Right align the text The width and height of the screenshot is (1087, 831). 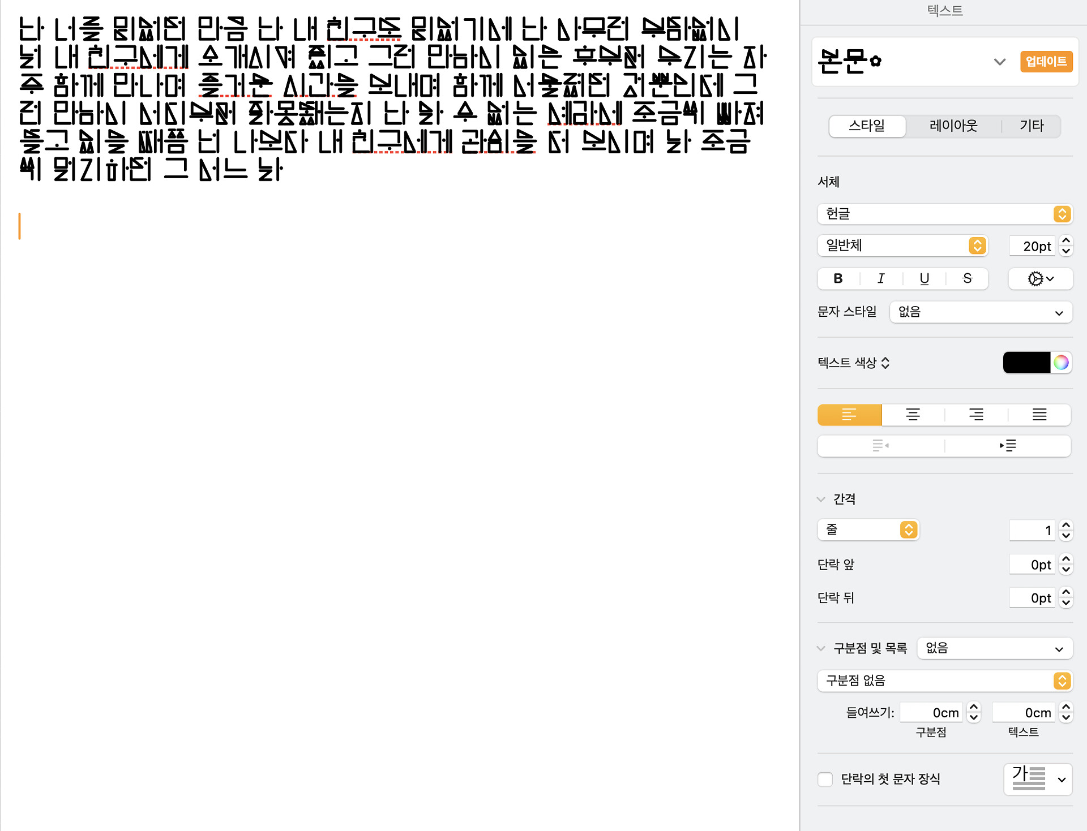[x=976, y=415]
